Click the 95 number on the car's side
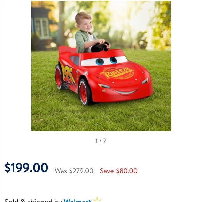The width and height of the screenshot is (202, 202). click(x=68, y=75)
